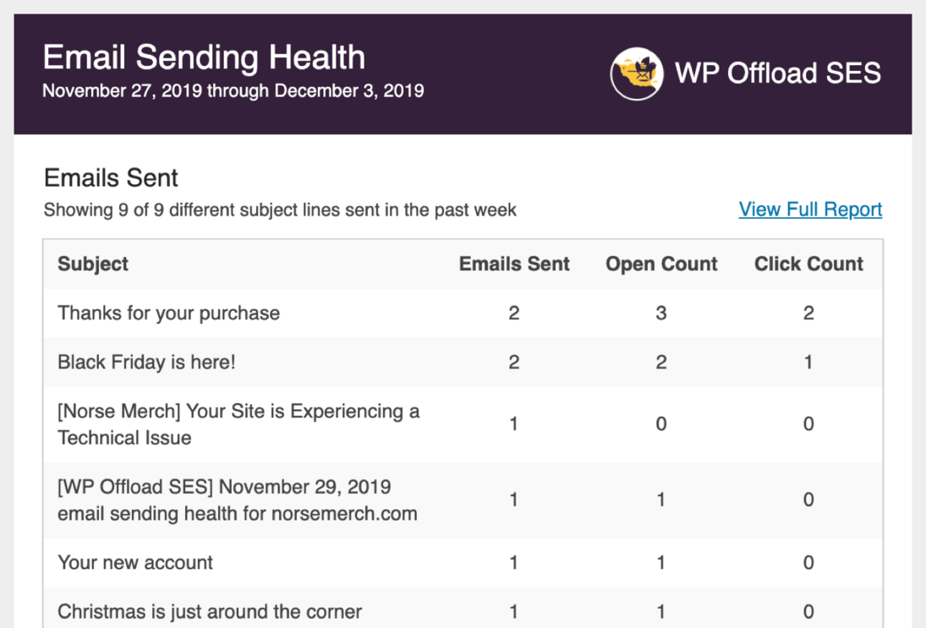This screenshot has width=926, height=628.
Task: Select the click count for Black Friday email
Action: click(x=808, y=362)
